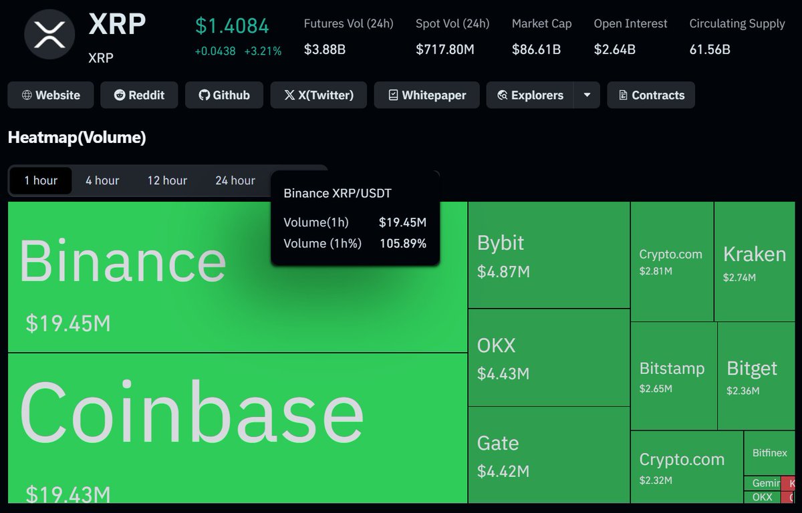This screenshot has height=513, width=802.
Task: Open the Reddit community button
Action: click(139, 95)
